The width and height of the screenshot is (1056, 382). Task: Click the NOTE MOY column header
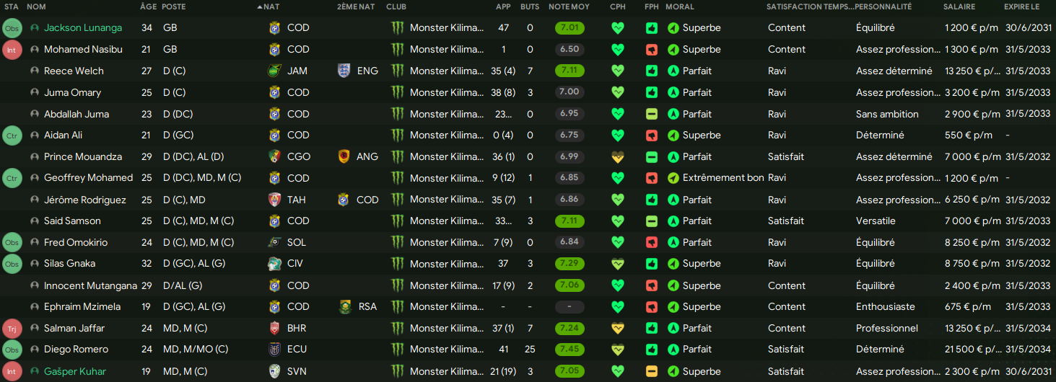coord(569,6)
